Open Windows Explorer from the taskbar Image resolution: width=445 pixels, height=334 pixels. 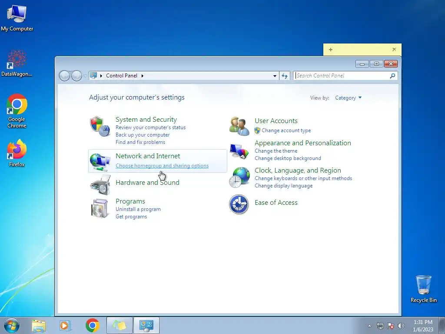(39, 325)
